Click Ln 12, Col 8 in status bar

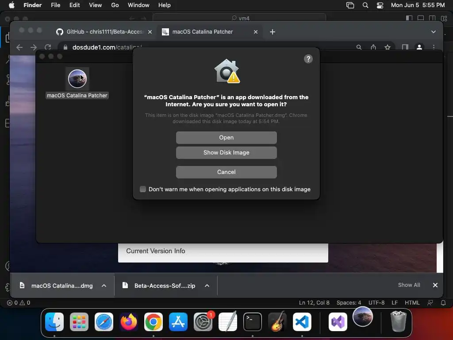[314, 303]
